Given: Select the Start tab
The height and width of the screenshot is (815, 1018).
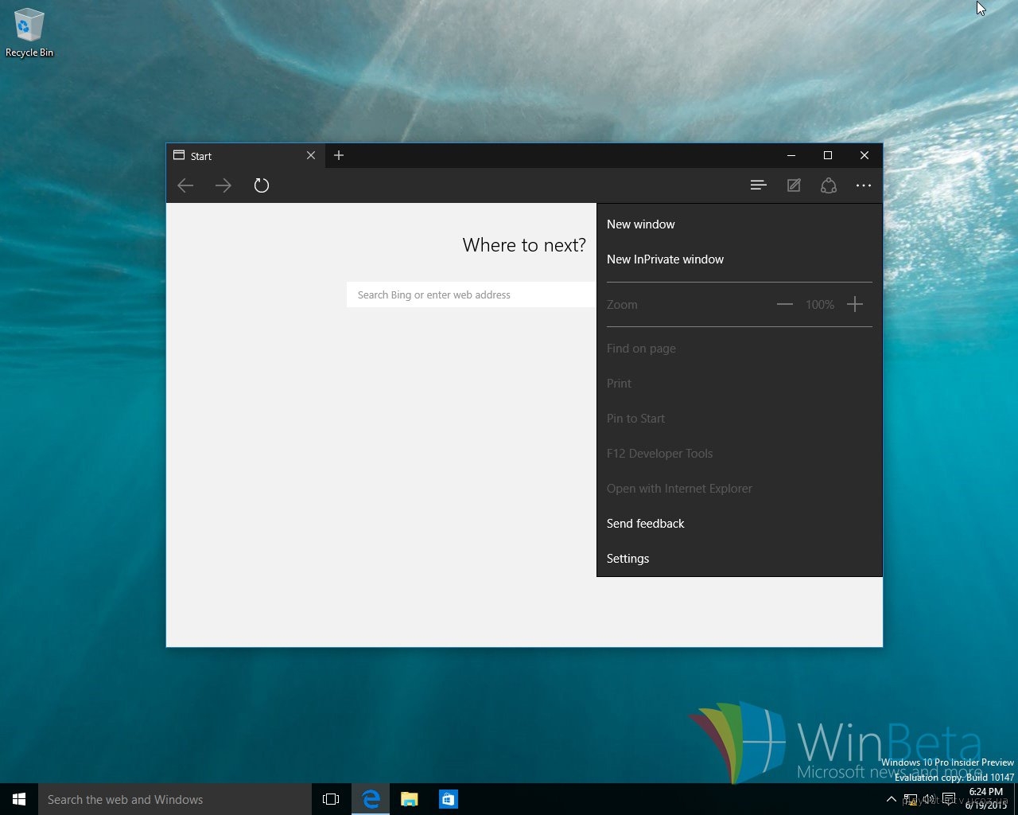Looking at the screenshot, I should click(x=245, y=156).
